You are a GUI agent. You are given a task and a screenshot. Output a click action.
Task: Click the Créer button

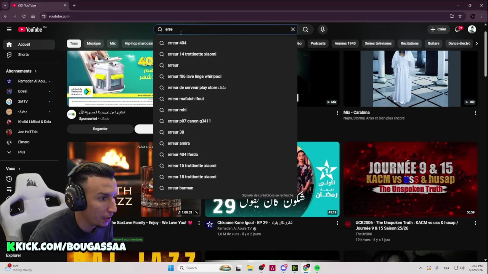[438, 29]
